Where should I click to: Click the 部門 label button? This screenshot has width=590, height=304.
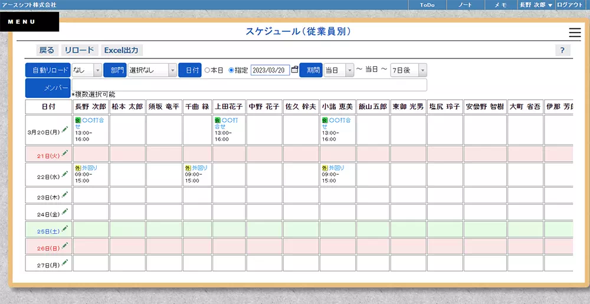(x=115, y=70)
